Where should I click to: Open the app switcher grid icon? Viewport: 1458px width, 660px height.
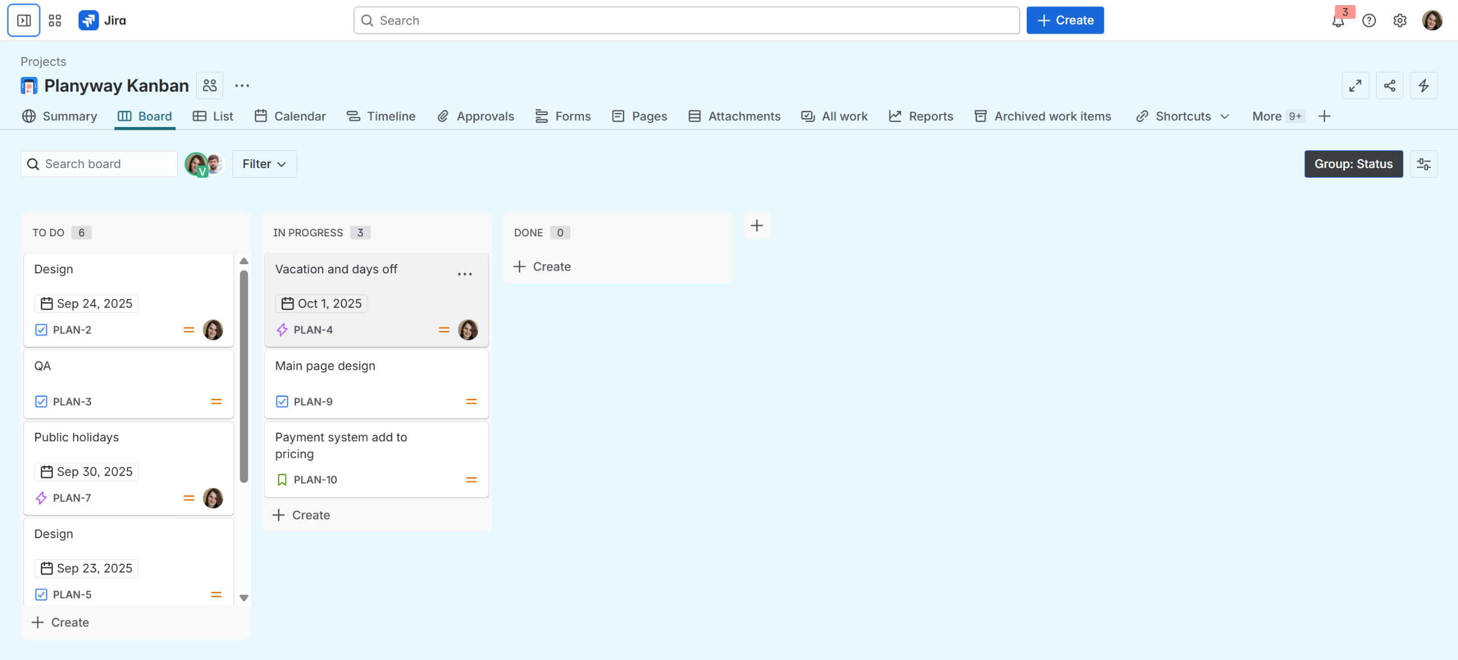(55, 21)
